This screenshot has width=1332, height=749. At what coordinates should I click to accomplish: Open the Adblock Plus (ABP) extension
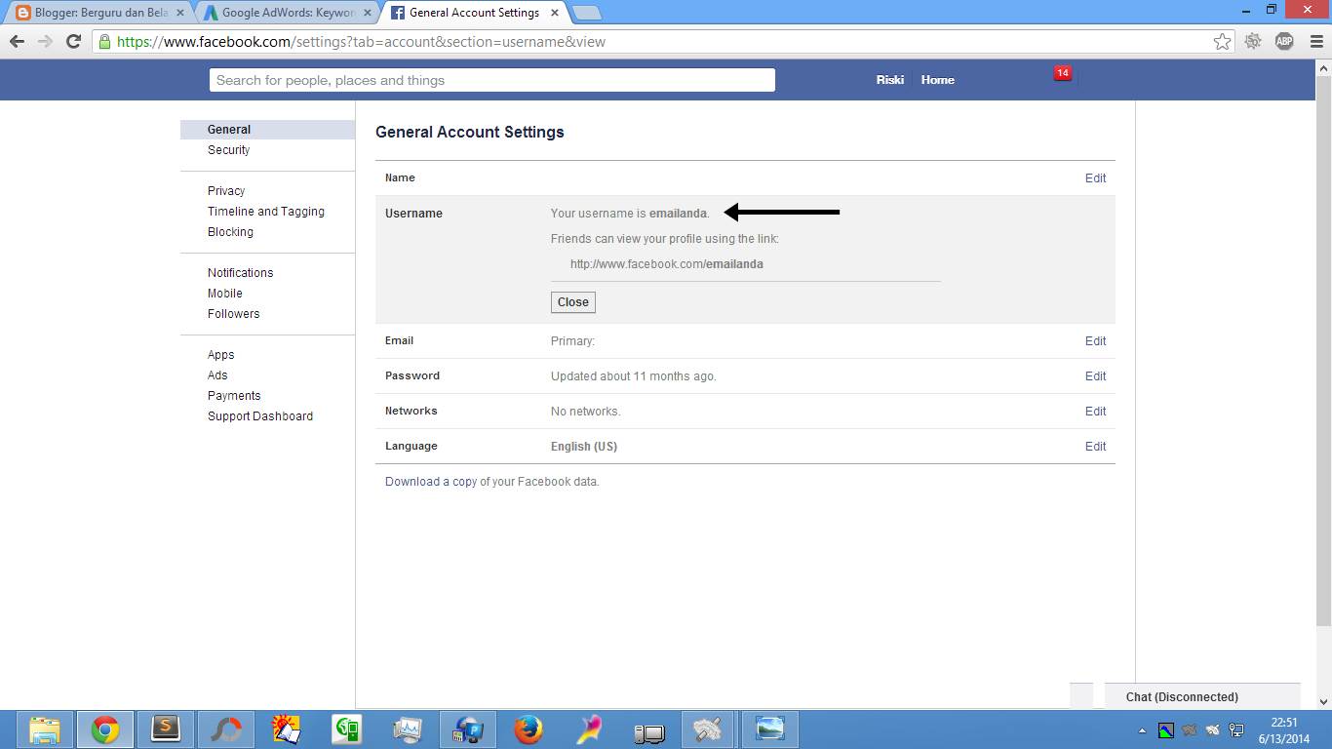click(x=1284, y=41)
